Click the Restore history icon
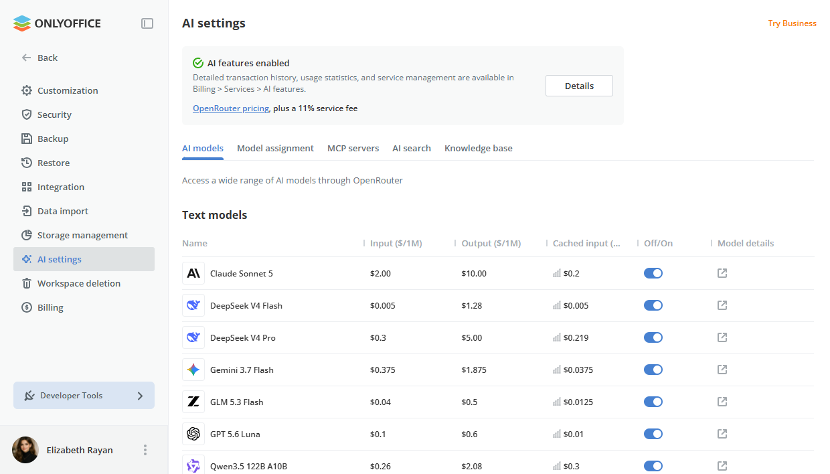Screen dimensions: 830x474 (27, 163)
